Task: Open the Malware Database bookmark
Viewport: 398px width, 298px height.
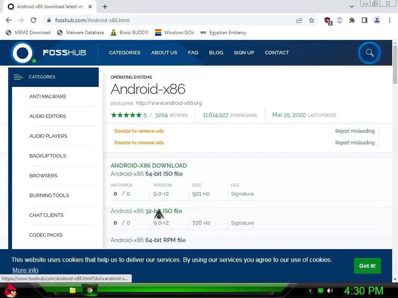Action: pyautogui.click(x=81, y=33)
